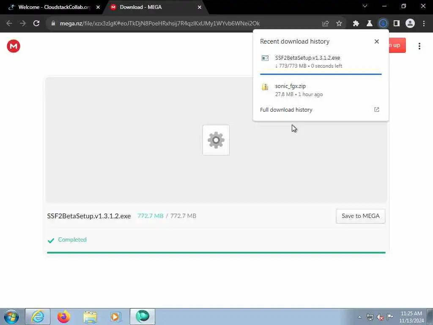Click the 772.7 MB downloaded size text

151,216
